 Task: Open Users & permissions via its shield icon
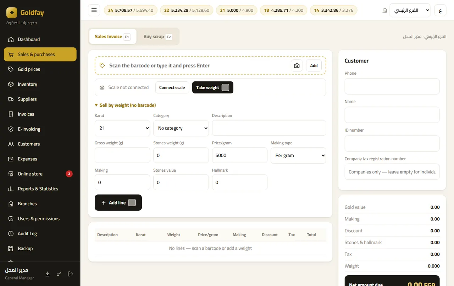pos(11,219)
